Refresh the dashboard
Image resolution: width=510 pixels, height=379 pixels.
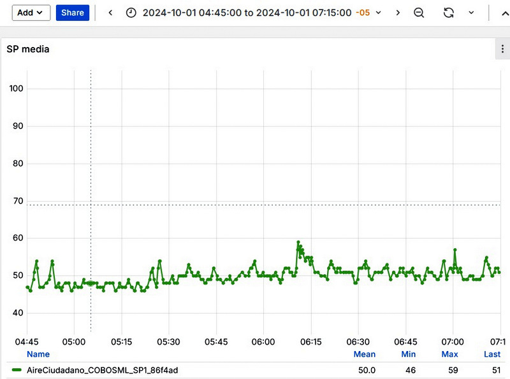(449, 13)
